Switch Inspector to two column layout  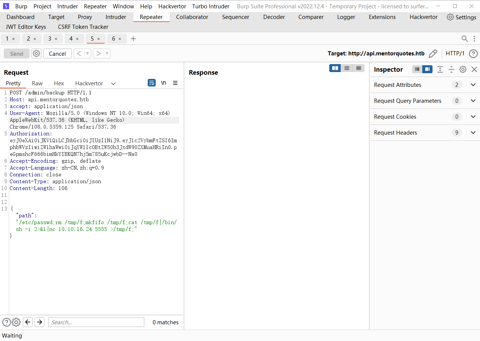[x=427, y=69]
